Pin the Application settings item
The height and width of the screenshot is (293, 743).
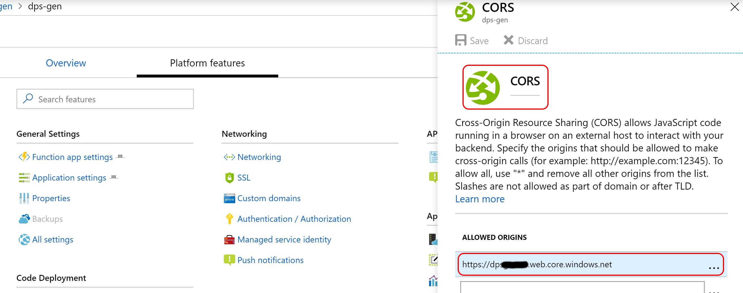(x=114, y=177)
